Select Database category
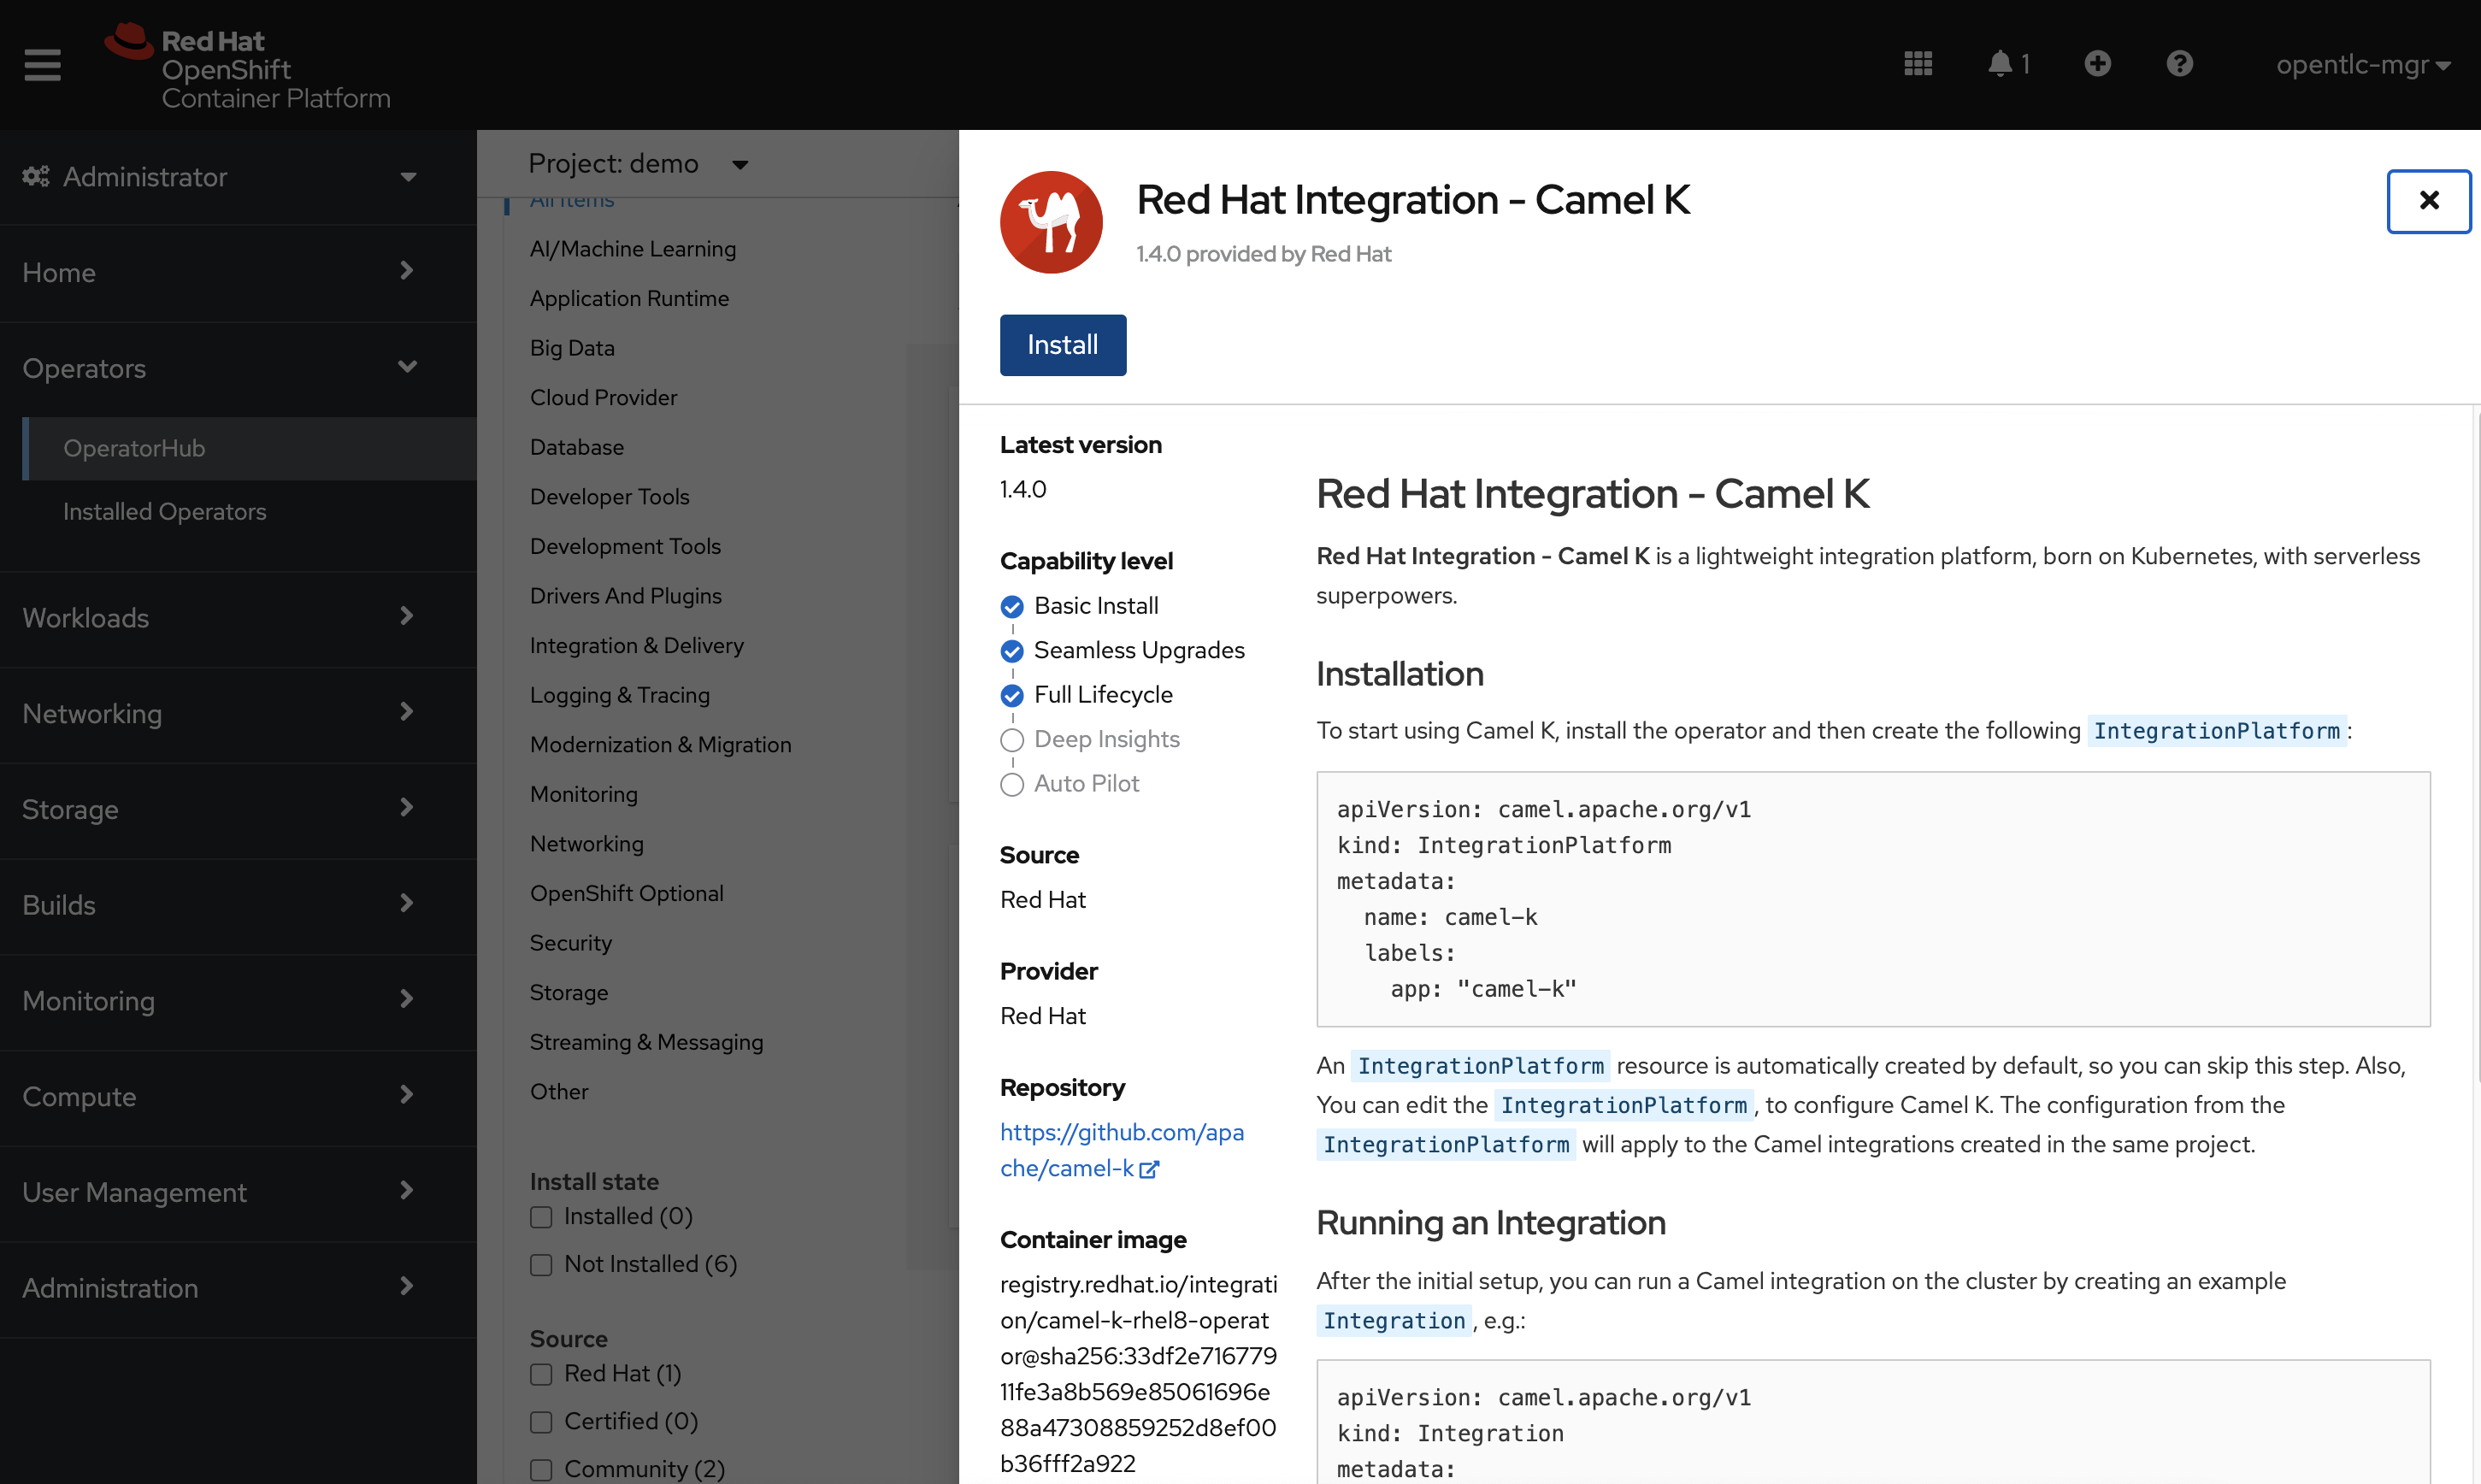Image resolution: width=2481 pixels, height=1484 pixels. pyautogui.click(x=577, y=447)
